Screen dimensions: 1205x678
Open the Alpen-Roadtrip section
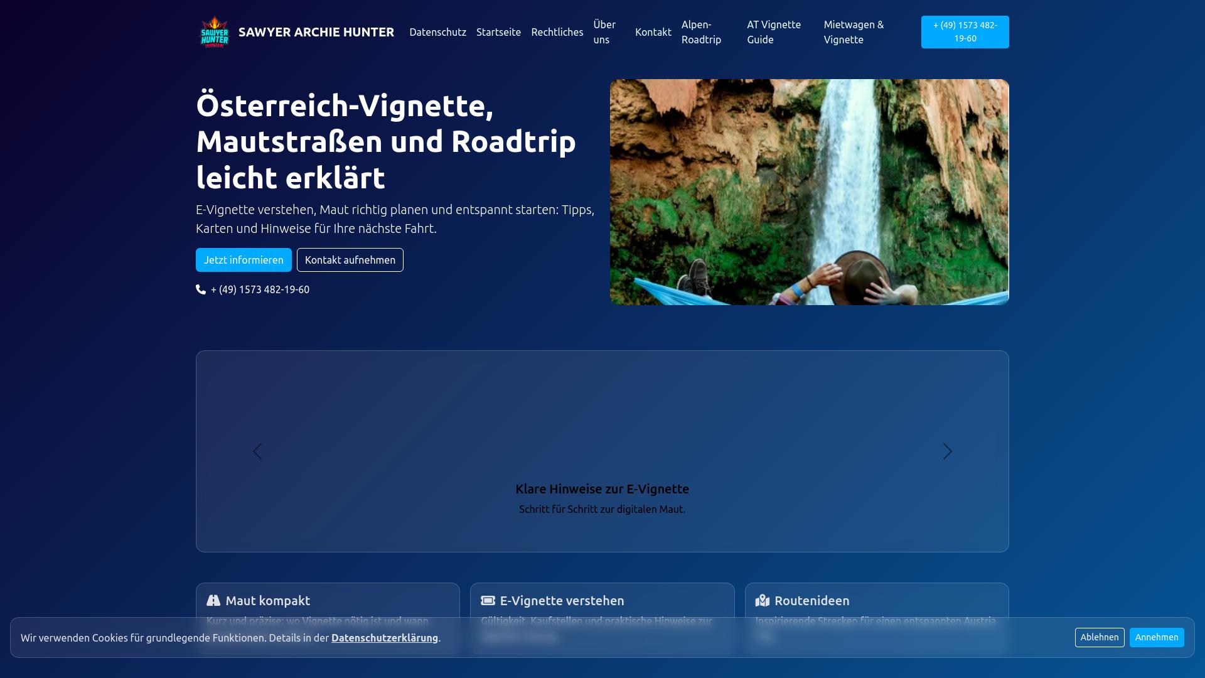click(x=702, y=32)
